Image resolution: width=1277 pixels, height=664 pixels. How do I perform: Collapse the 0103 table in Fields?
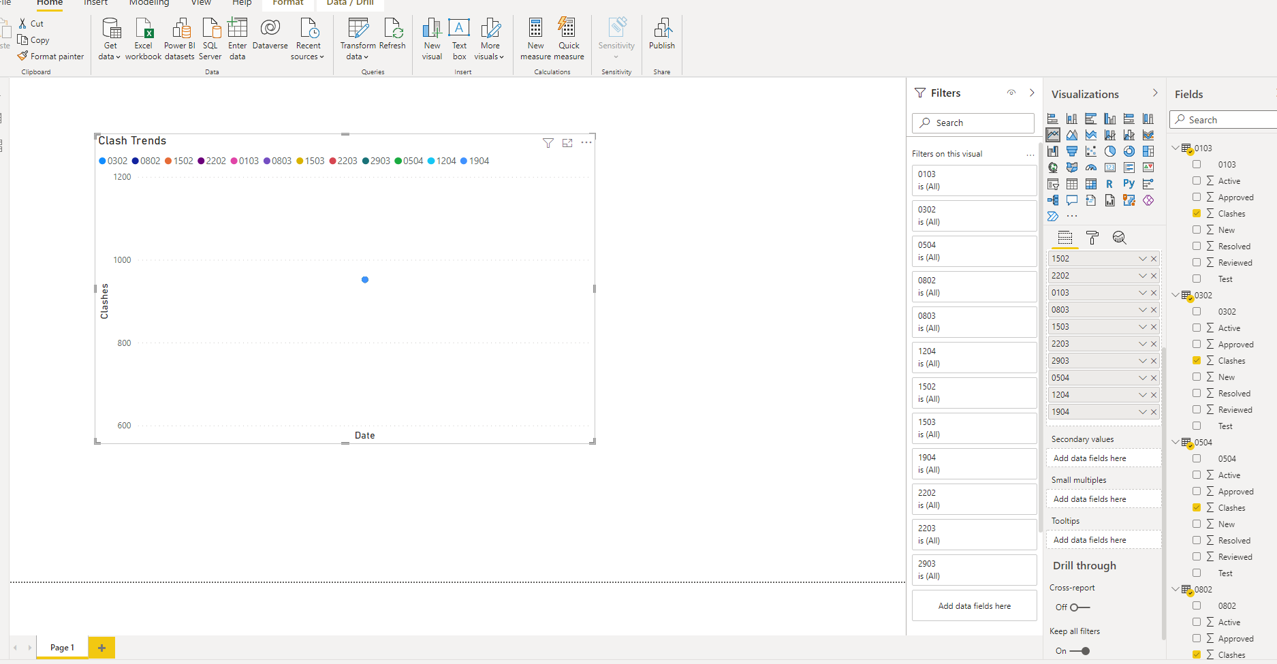click(1176, 148)
